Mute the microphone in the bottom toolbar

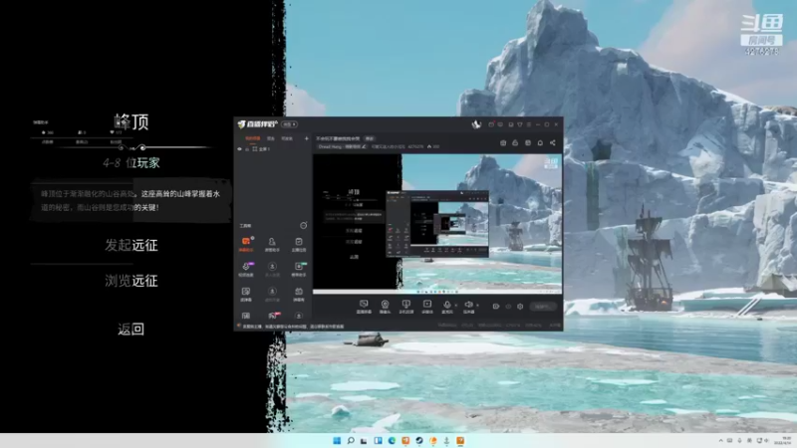click(x=446, y=307)
